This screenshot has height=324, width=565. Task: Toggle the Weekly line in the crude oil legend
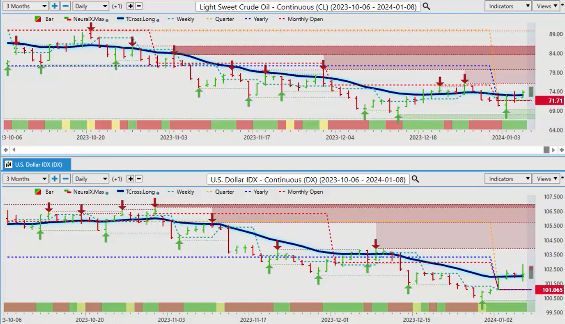pyautogui.click(x=181, y=19)
